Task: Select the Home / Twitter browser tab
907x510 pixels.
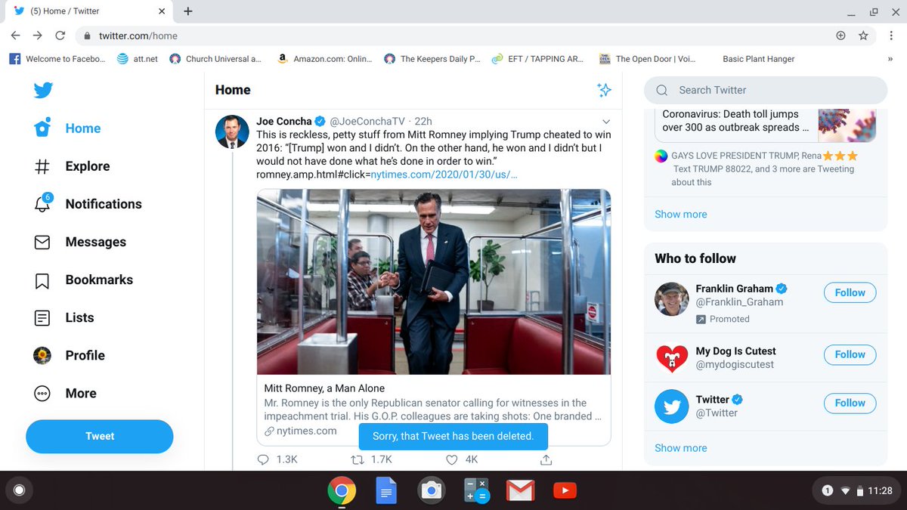Action: [88, 11]
